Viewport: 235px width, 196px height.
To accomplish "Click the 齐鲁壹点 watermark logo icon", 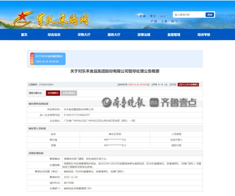I will coord(154,103).
